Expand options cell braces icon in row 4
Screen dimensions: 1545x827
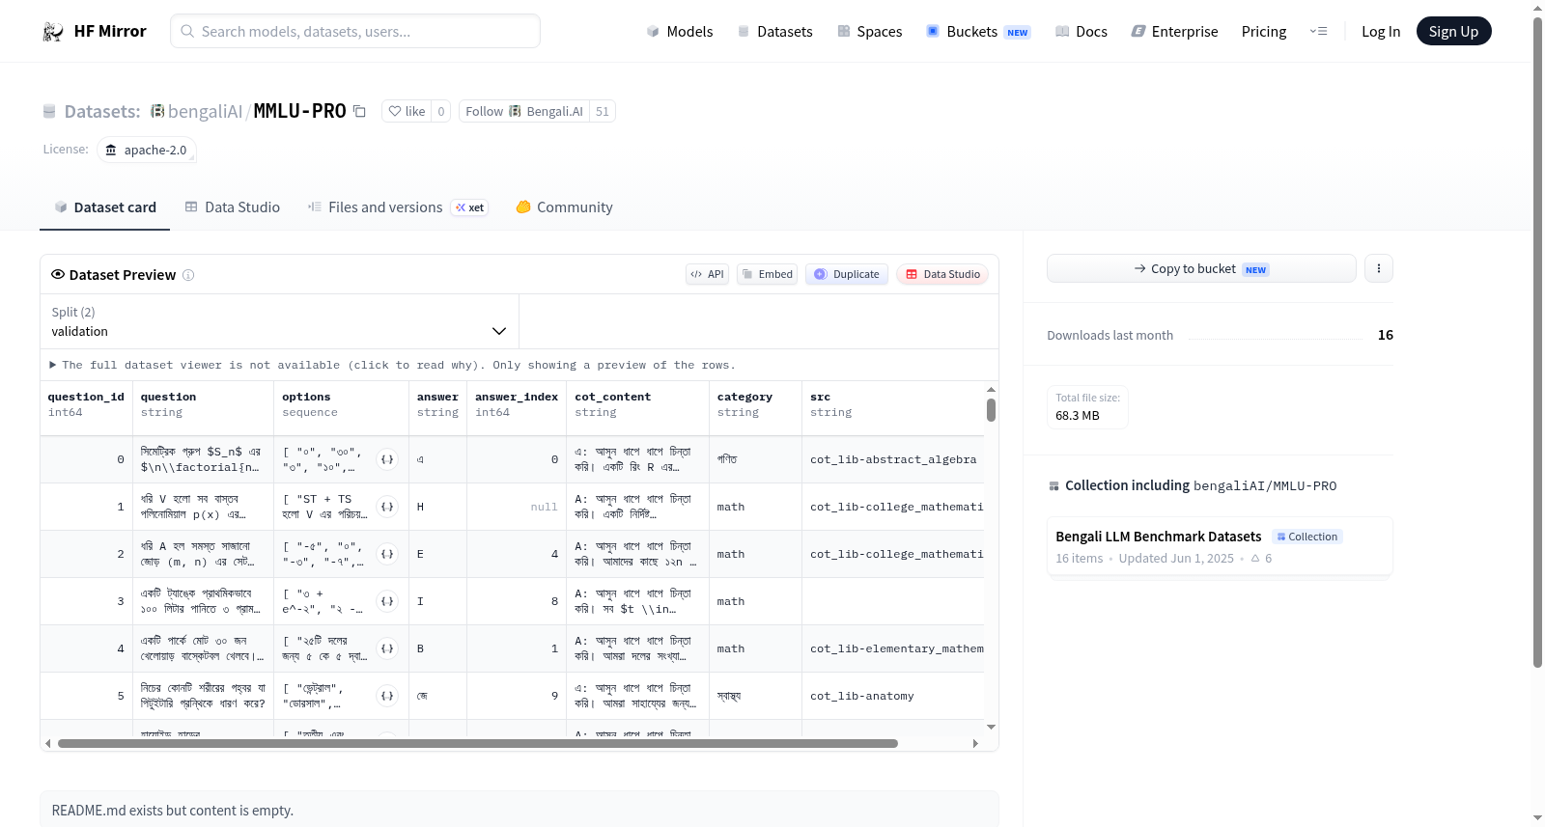[x=387, y=648]
